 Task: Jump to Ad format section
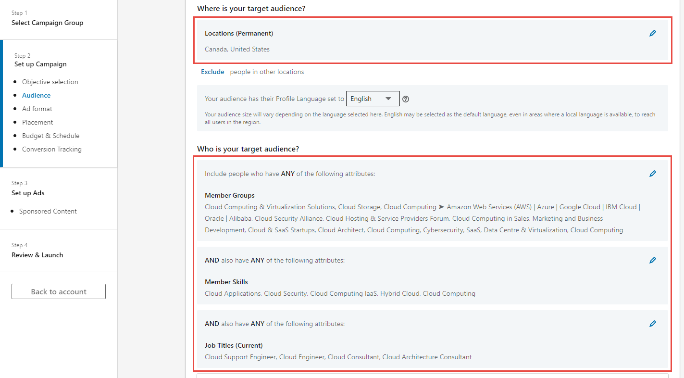[37, 109]
